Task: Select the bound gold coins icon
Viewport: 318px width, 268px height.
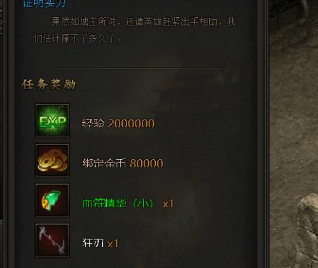Action: [x=52, y=160]
